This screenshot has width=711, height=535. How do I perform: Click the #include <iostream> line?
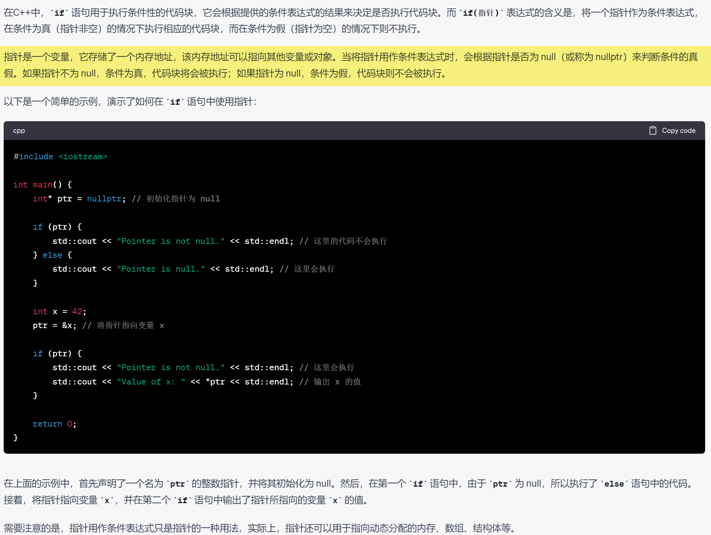coord(61,157)
